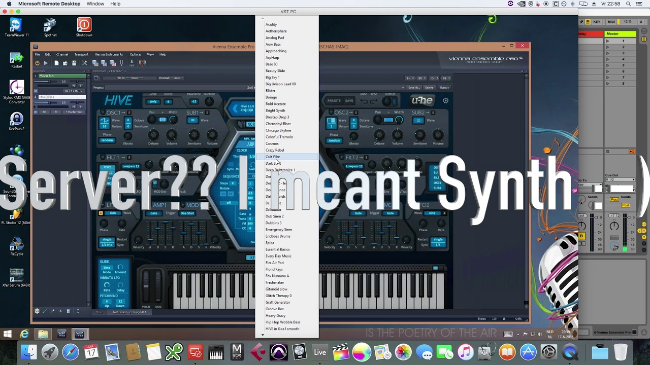Toggle FILT1 solo S button
Viewport: 650px width, 365px height.
pyautogui.click(x=129, y=158)
